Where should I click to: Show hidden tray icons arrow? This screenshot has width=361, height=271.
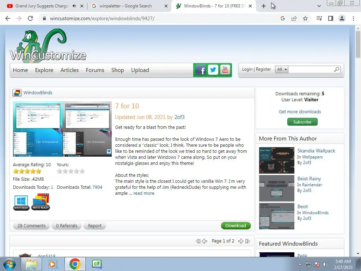click(x=300, y=264)
